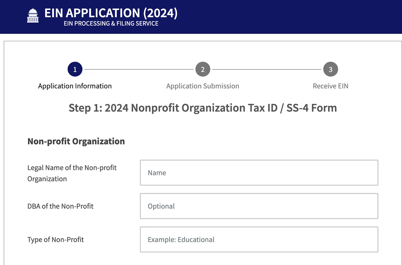Image resolution: width=402 pixels, height=265 pixels.
Task: Click the Receive EIN step label
Action: (x=330, y=86)
